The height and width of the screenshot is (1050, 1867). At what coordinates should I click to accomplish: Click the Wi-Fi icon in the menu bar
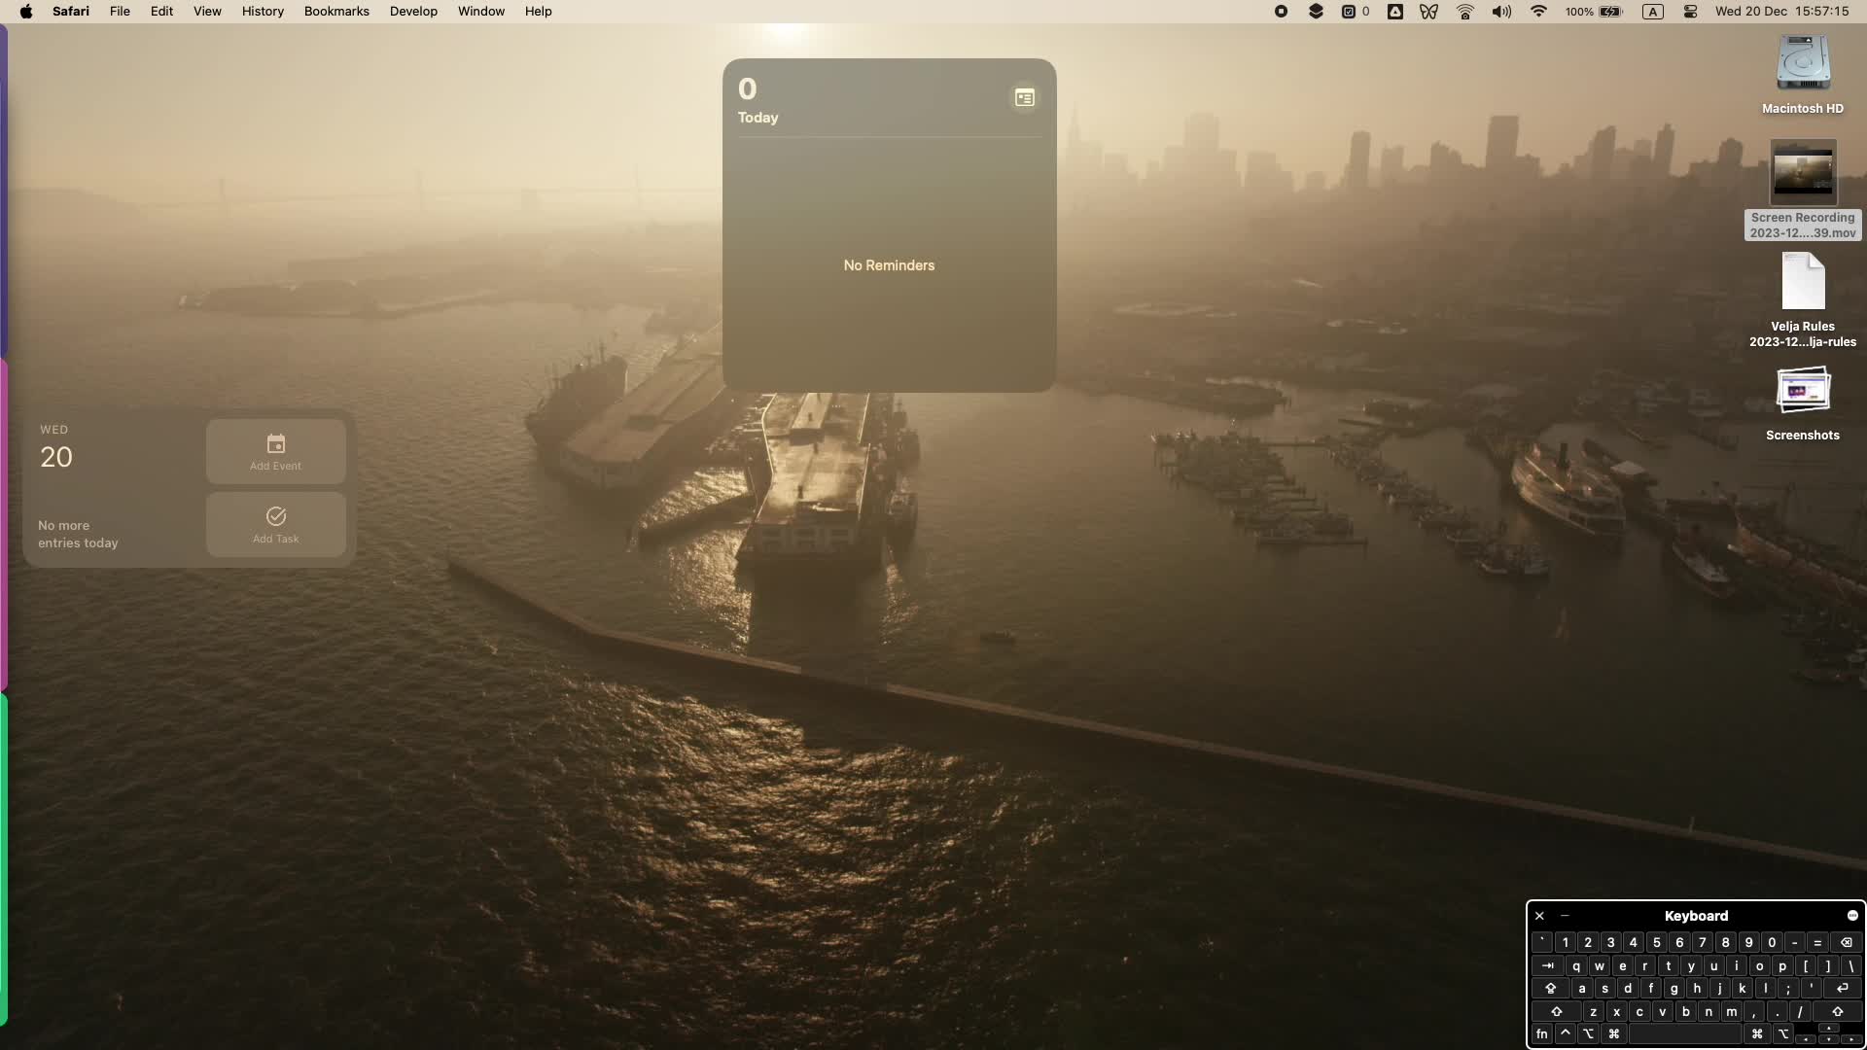tap(1536, 11)
